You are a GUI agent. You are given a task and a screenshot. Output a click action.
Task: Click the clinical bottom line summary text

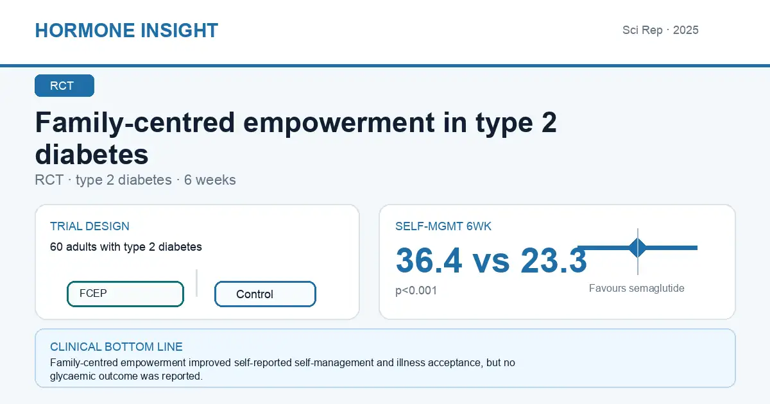click(x=282, y=370)
